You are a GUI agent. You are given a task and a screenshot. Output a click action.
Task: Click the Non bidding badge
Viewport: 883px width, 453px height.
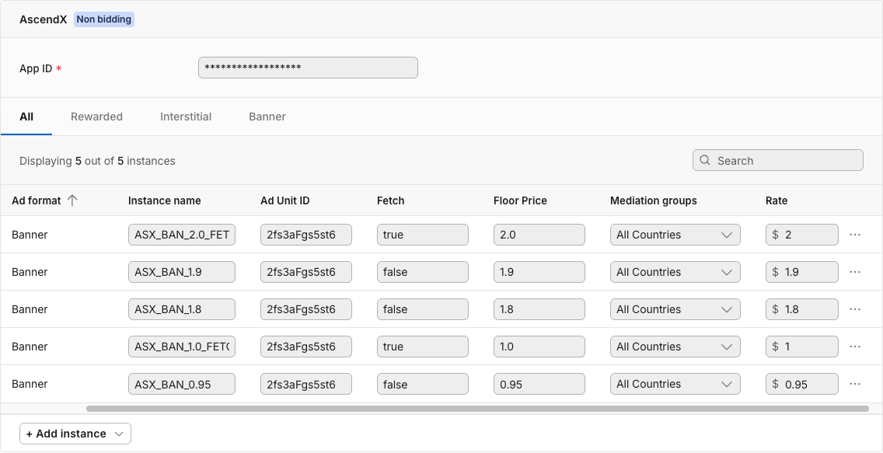click(x=104, y=19)
